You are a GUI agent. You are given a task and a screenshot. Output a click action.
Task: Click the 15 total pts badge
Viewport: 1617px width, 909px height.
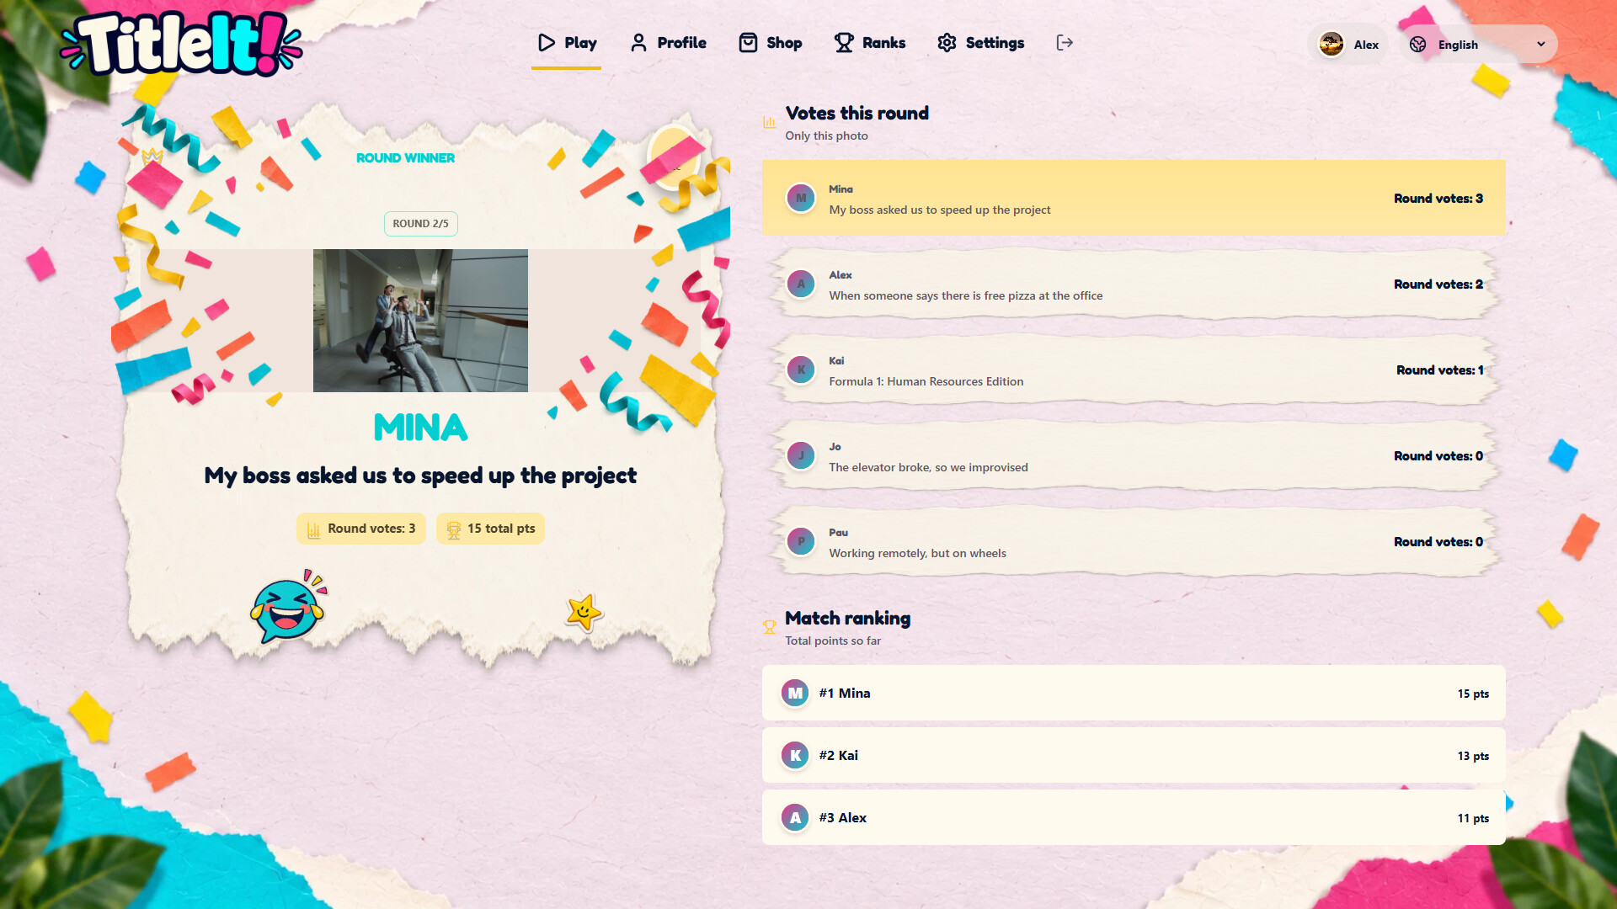(x=490, y=529)
